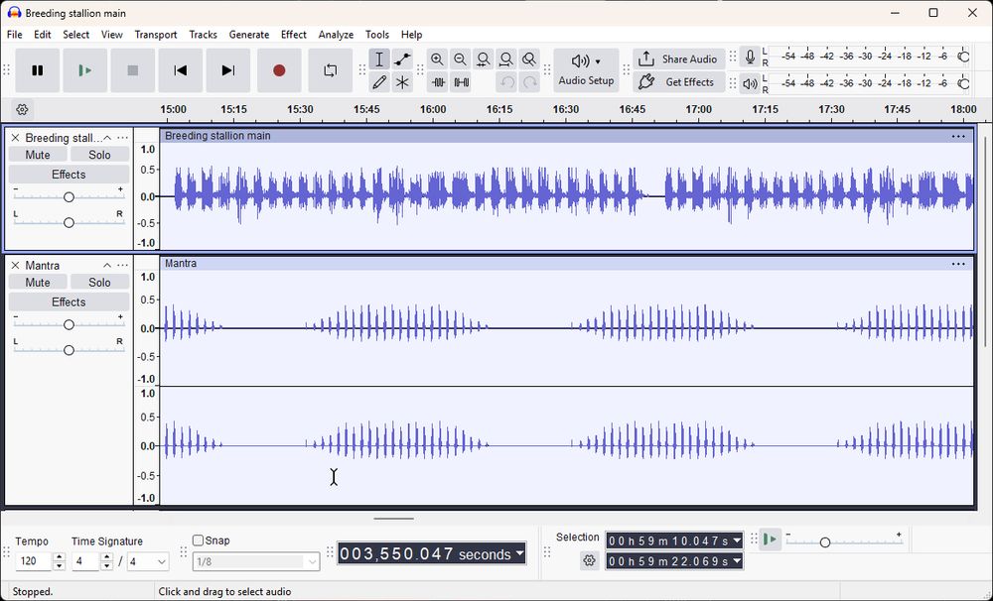
Task: Open Selection toolbar settings gear
Action: coord(589,560)
